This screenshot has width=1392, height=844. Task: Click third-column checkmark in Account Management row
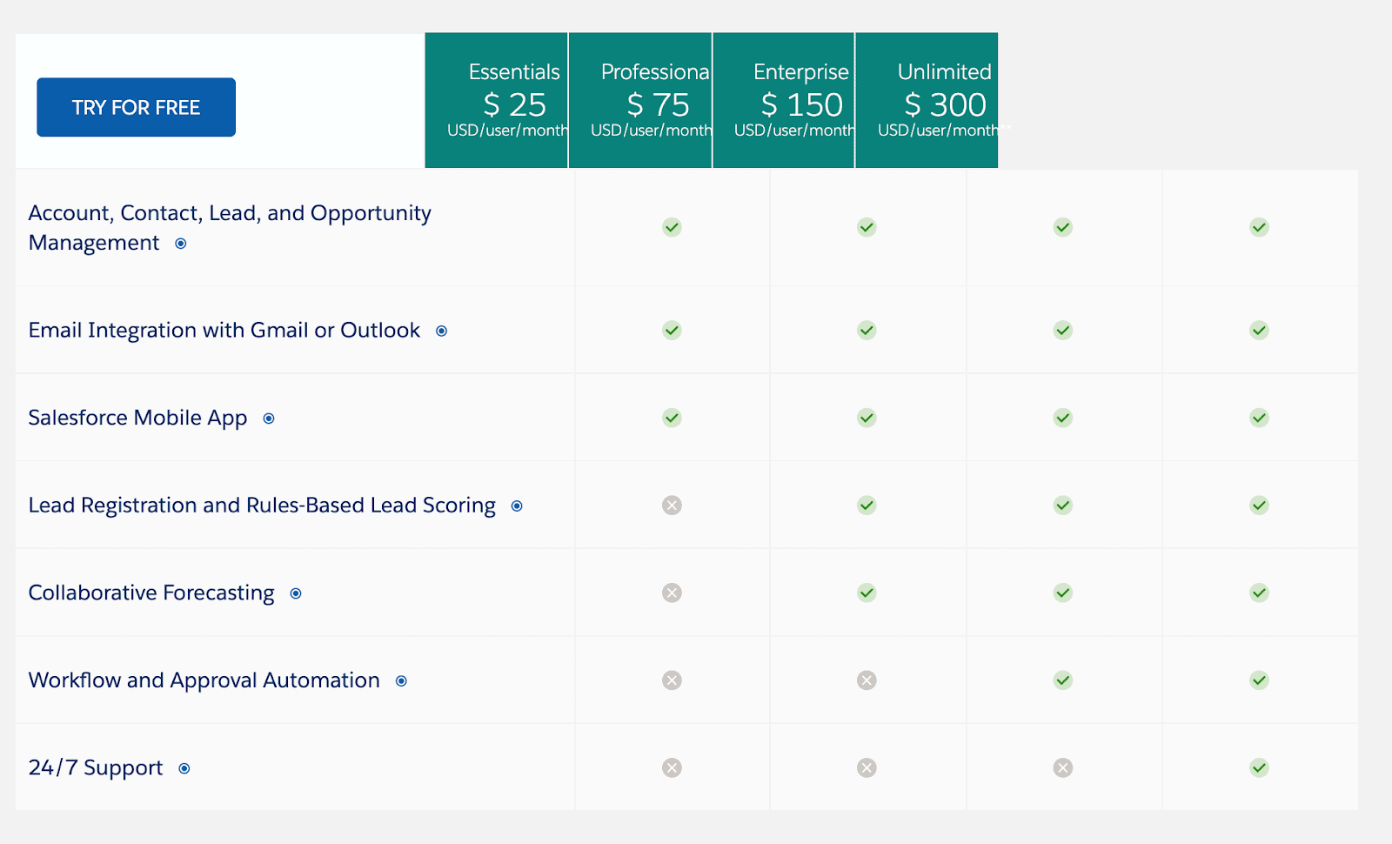click(x=1063, y=227)
